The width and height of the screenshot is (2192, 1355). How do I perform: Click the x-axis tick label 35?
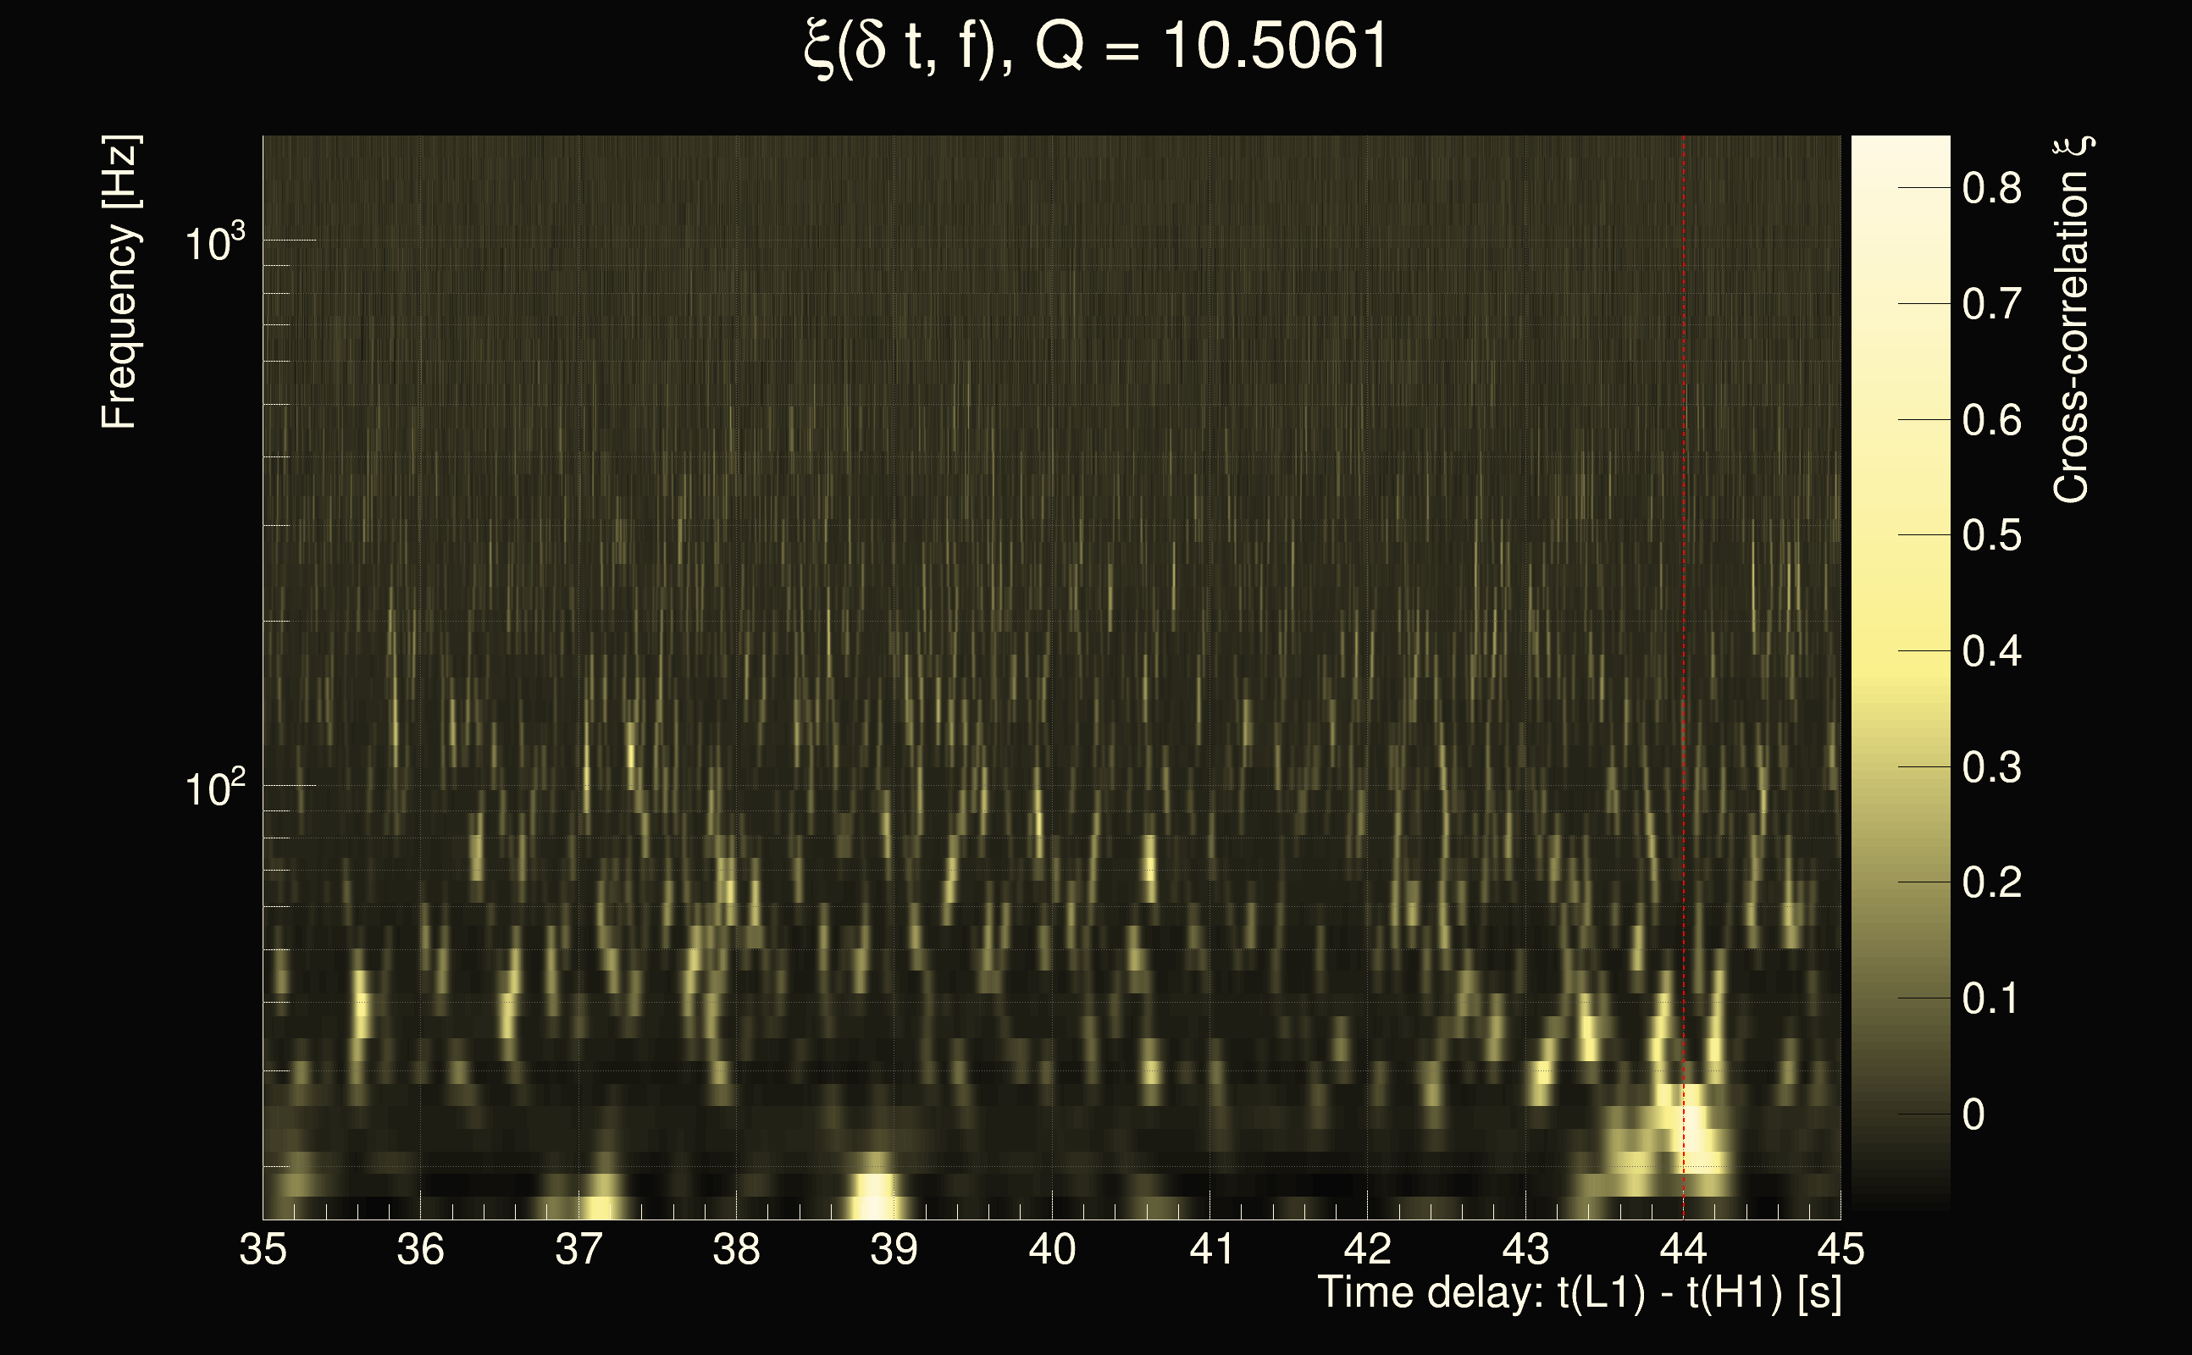pos(263,1249)
